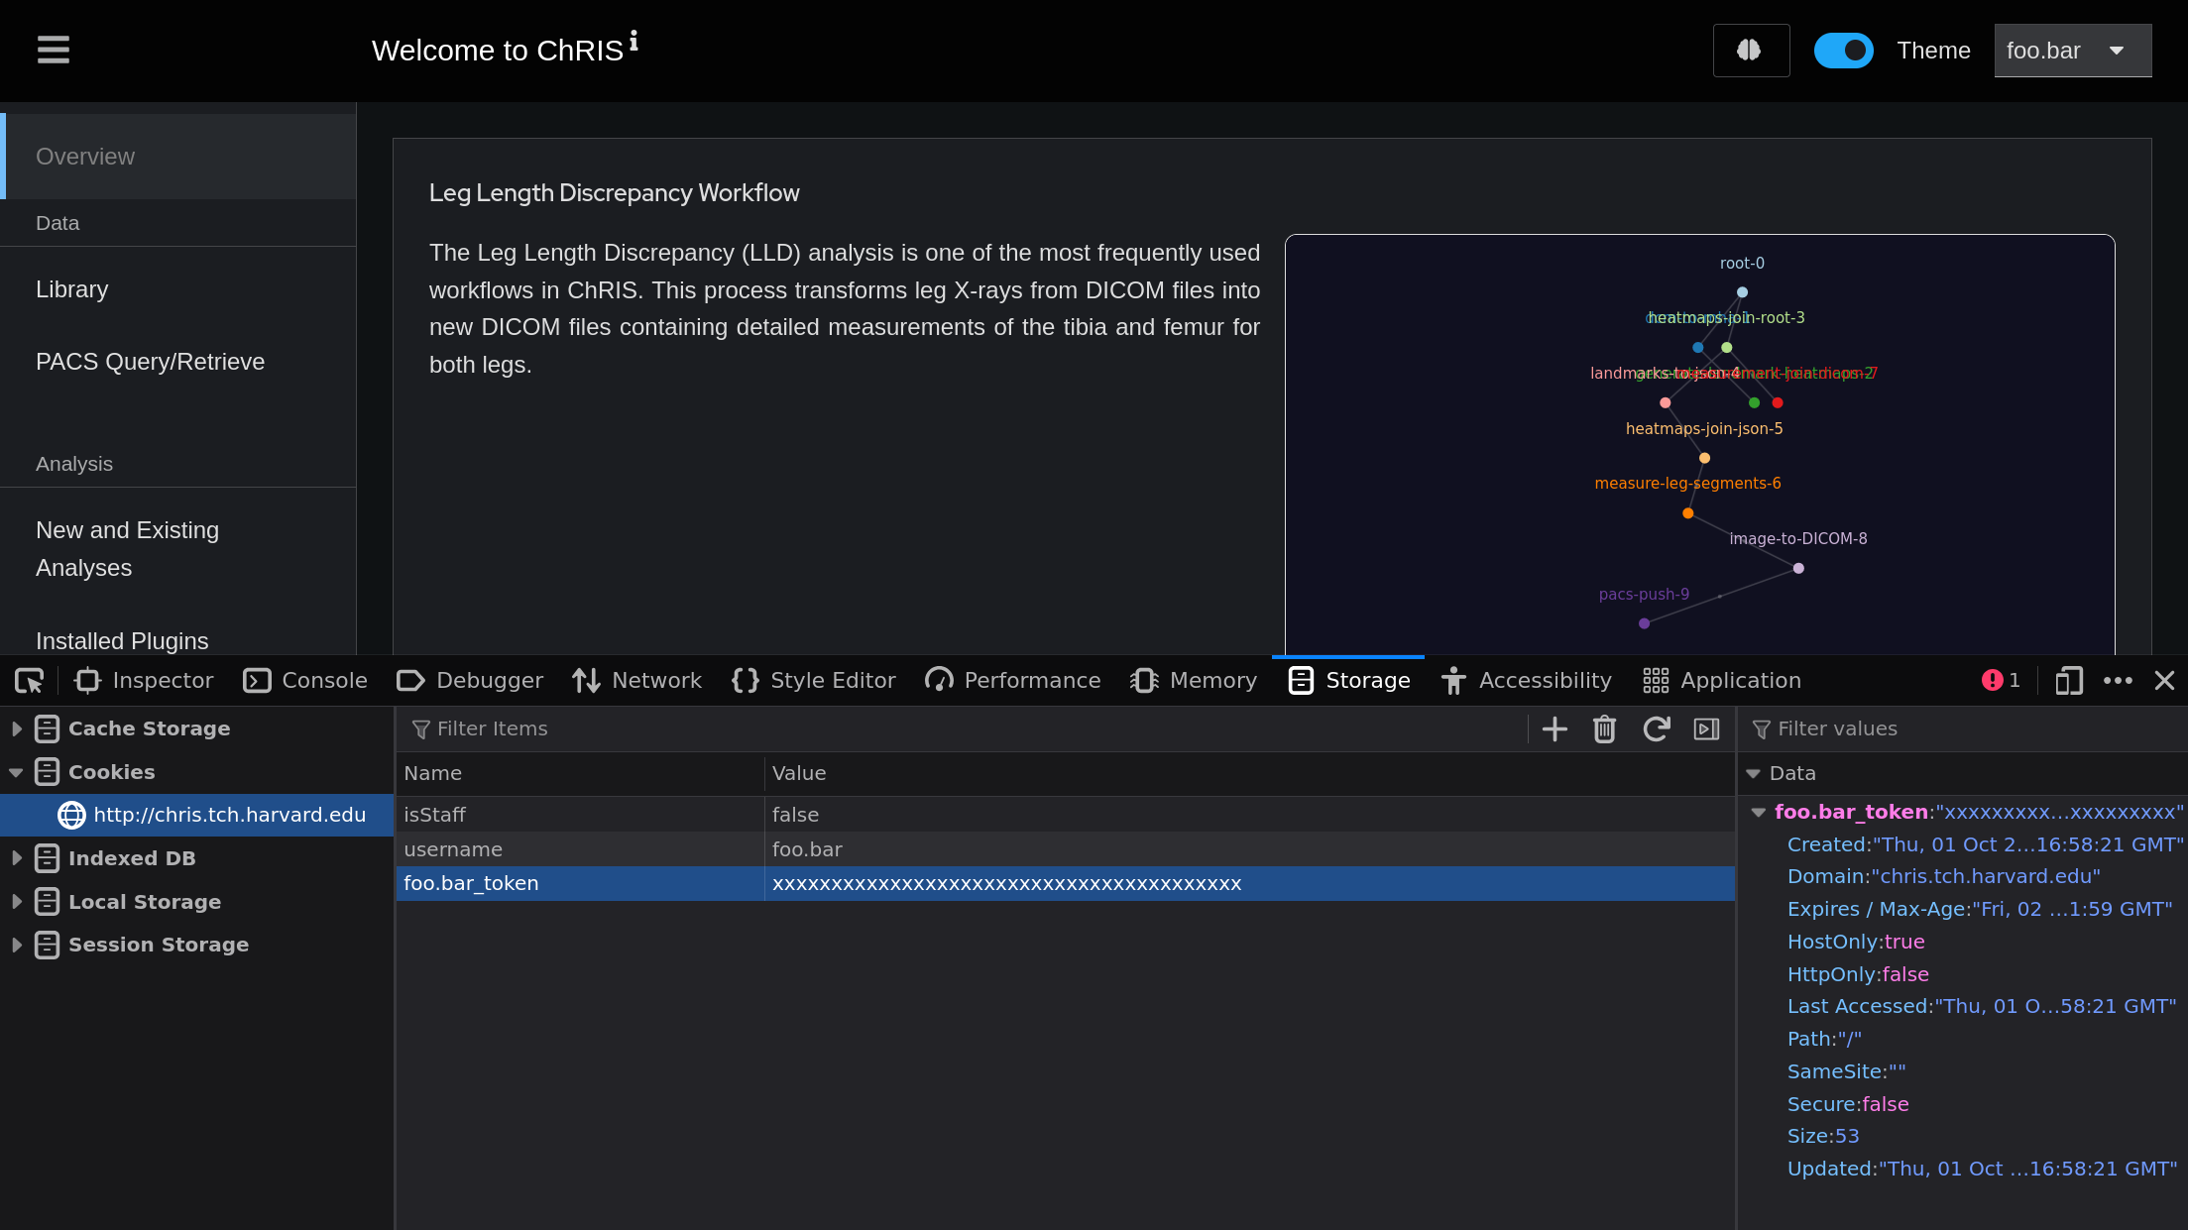Switch to the Inspector tab

point(144,681)
